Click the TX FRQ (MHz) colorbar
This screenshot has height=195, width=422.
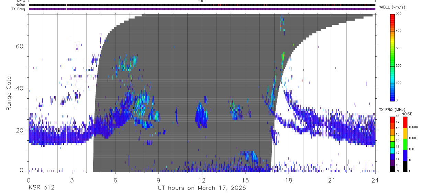(x=392, y=144)
